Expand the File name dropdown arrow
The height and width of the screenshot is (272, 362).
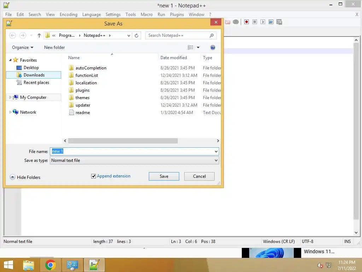[x=216, y=152]
